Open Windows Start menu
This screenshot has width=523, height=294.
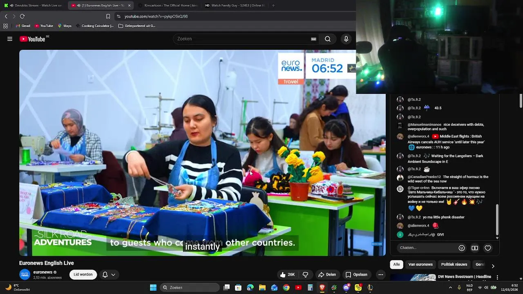pyautogui.click(x=153, y=287)
